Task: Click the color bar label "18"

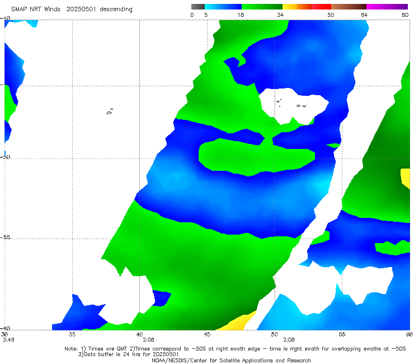Action: point(241,15)
